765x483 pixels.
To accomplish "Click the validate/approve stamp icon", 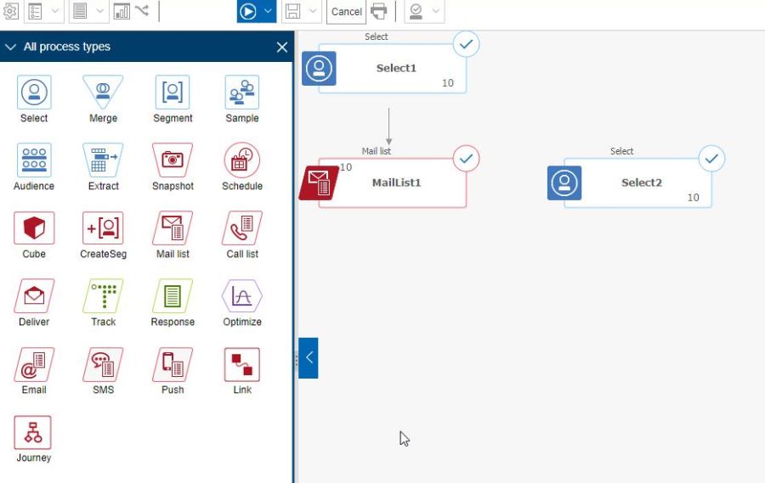I will coord(416,11).
